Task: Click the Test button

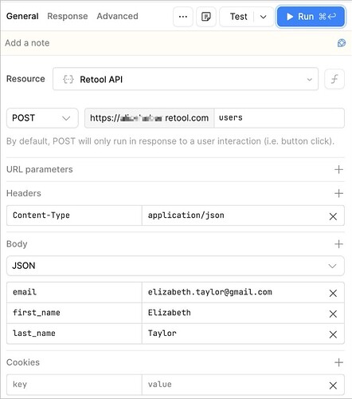Action: pos(238,17)
